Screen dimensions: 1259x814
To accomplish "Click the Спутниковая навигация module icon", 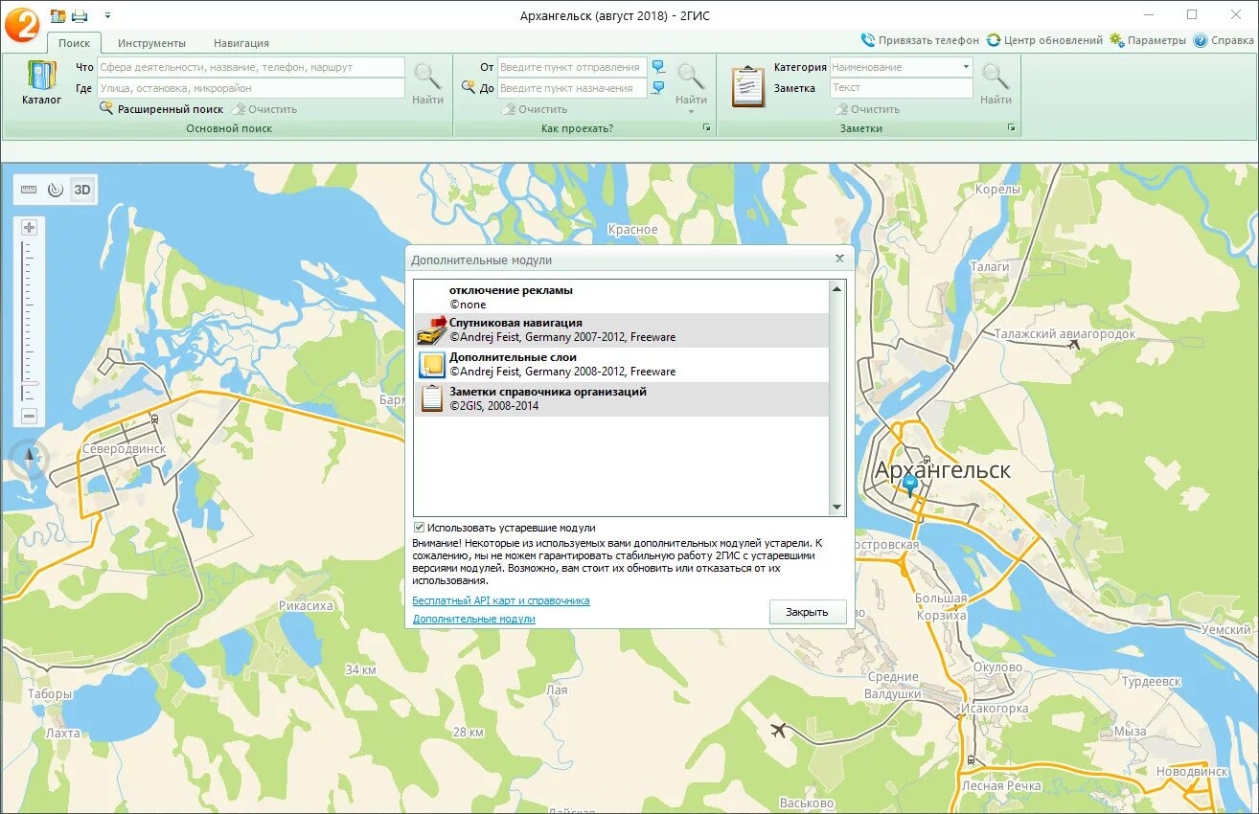I will 431,331.
